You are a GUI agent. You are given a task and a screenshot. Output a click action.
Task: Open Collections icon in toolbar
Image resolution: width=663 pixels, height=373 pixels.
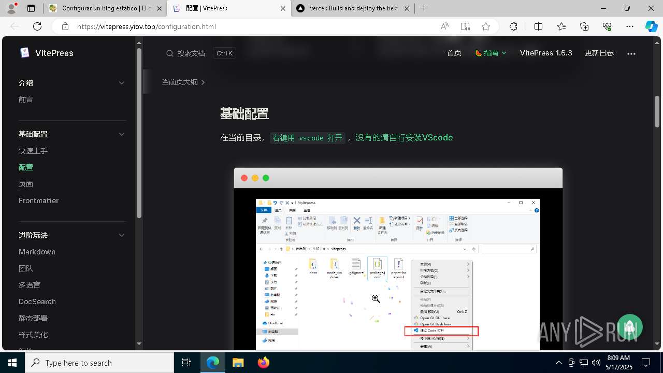point(584,26)
